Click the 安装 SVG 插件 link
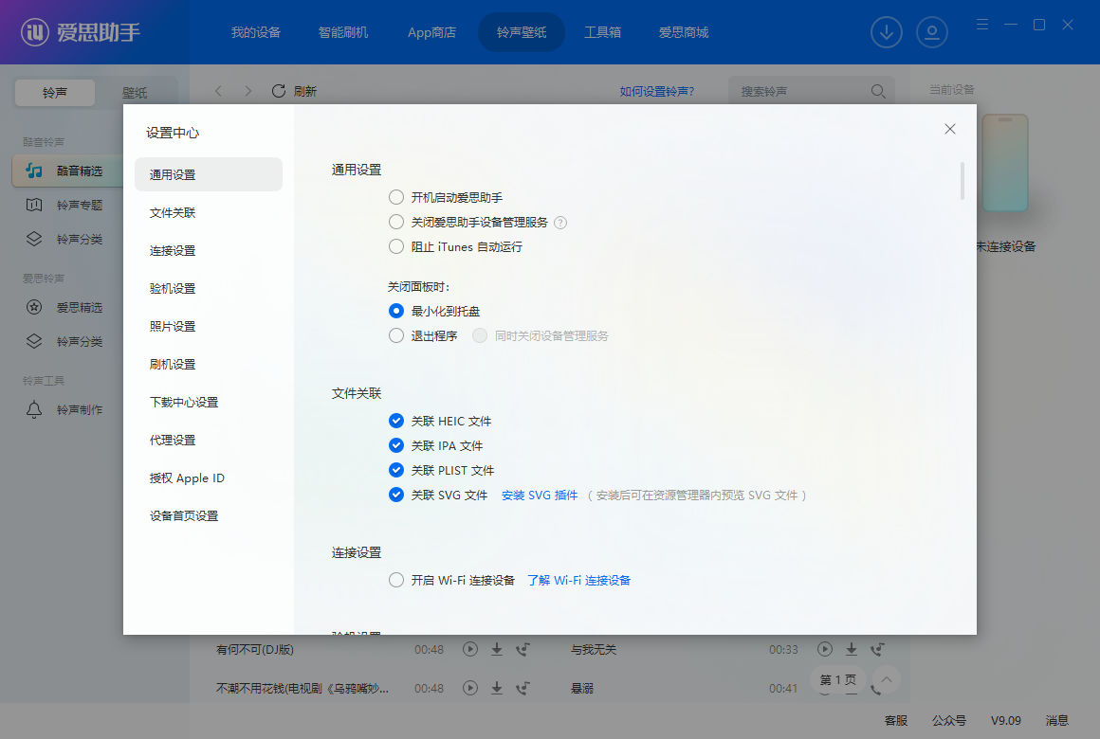Screen dimensions: 1100x739 coord(539,495)
